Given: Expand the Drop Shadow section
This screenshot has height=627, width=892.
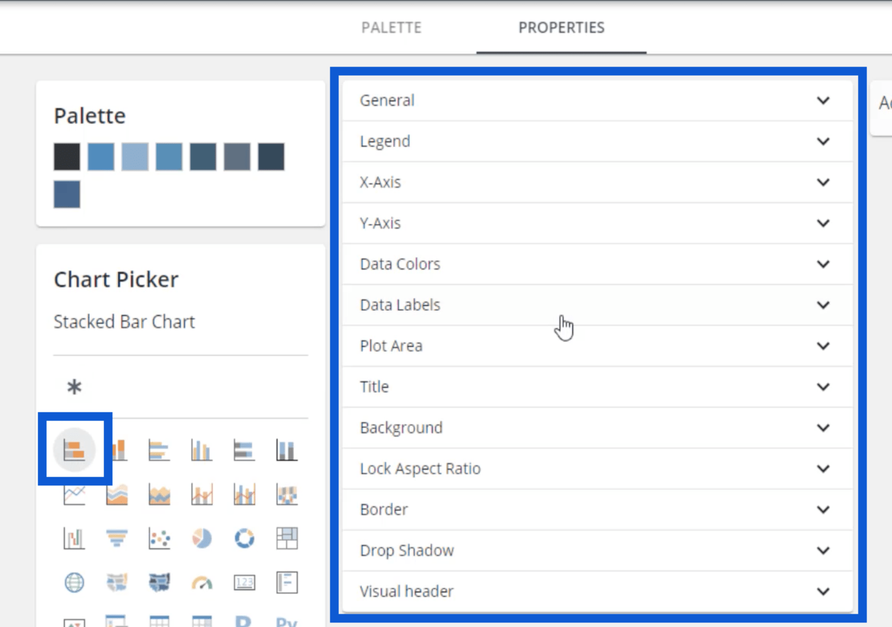Looking at the screenshot, I should [598, 551].
